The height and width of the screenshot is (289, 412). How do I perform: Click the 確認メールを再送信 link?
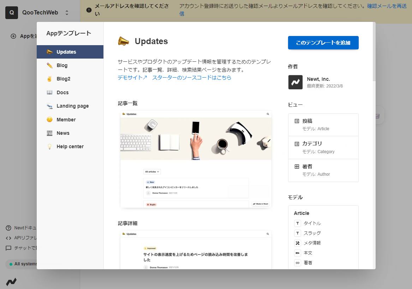click(387, 6)
